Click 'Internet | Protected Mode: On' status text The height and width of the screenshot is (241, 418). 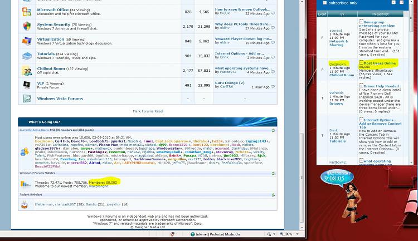coord(218,234)
